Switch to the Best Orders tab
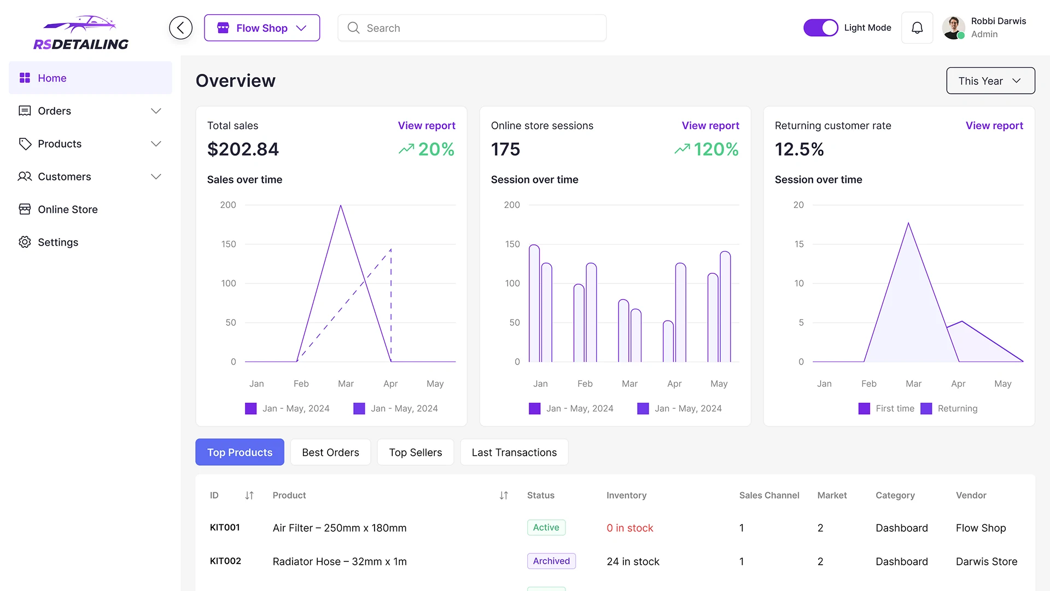Viewport: 1050px width, 591px height. [x=330, y=452]
